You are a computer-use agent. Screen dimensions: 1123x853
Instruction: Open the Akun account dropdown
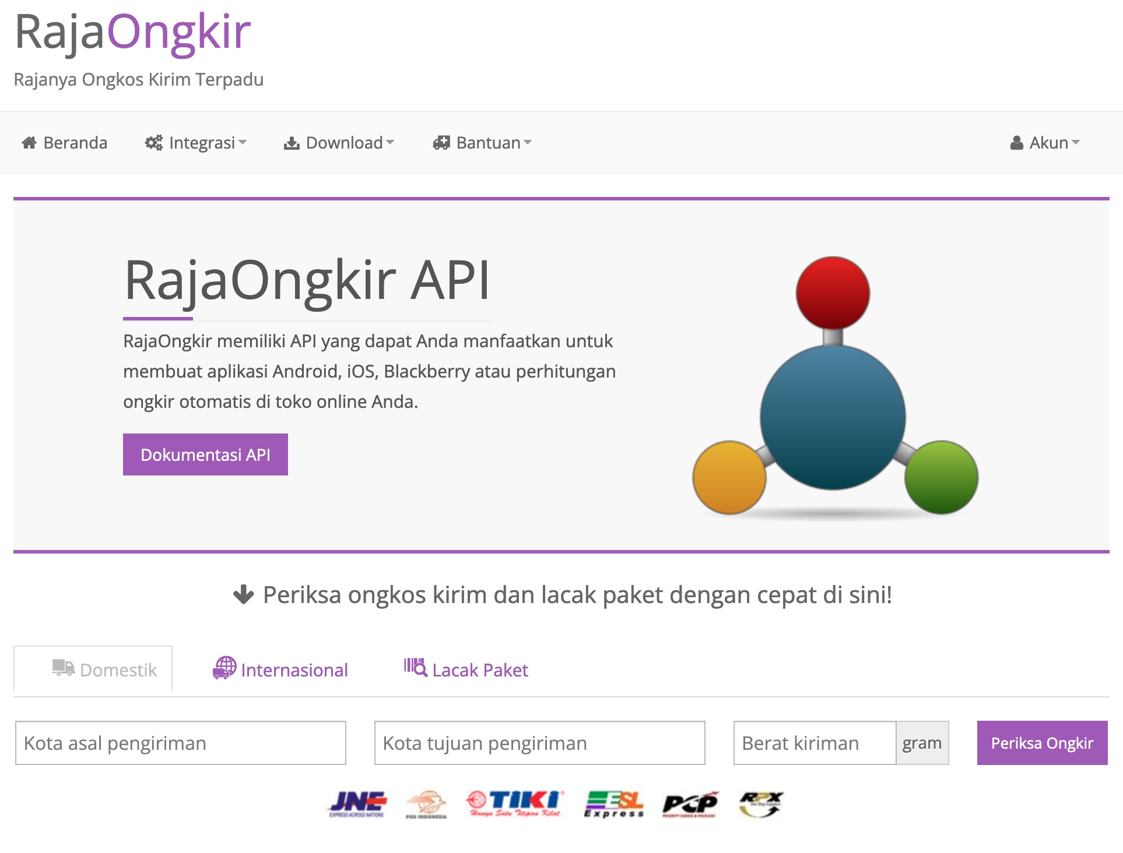1045,143
